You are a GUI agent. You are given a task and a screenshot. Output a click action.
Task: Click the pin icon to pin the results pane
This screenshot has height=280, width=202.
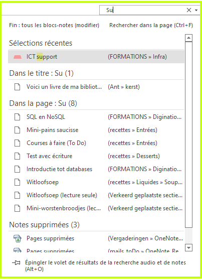(x=16, y=262)
